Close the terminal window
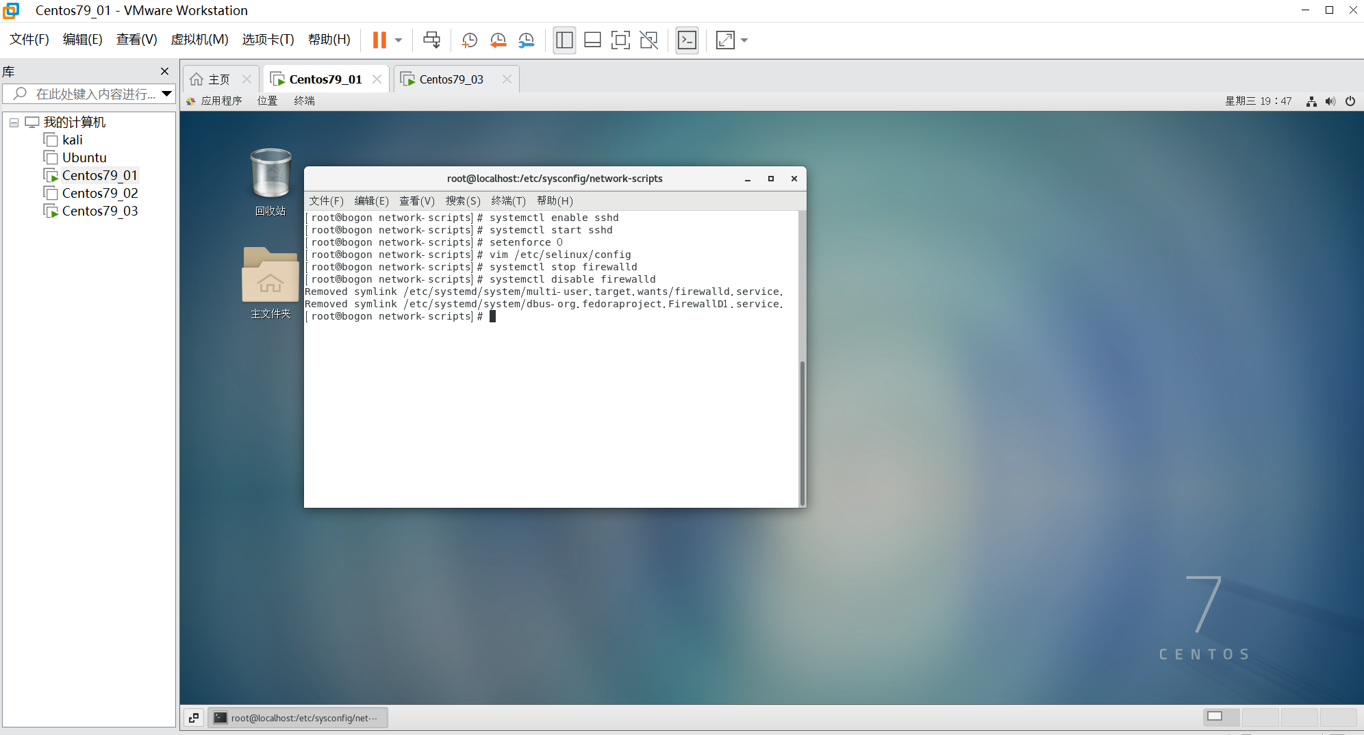Image resolution: width=1364 pixels, height=735 pixels. [794, 179]
